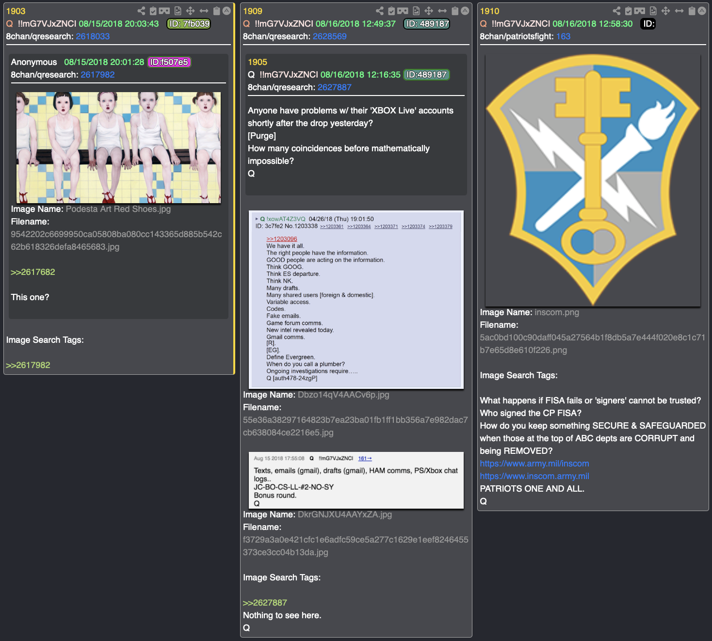Click the clipboard-check icon on post 1909
The width and height of the screenshot is (712, 641).
(392, 11)
